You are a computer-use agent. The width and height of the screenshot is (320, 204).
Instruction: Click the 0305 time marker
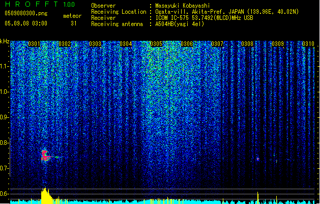pos(156,44)
